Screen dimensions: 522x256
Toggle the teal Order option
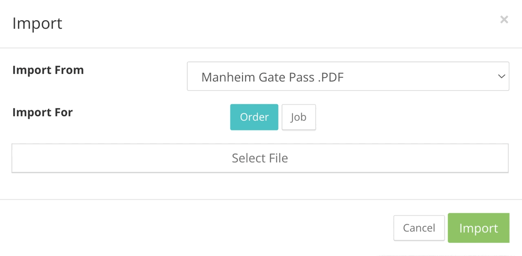pyautogui.click(x=254, y=117)
